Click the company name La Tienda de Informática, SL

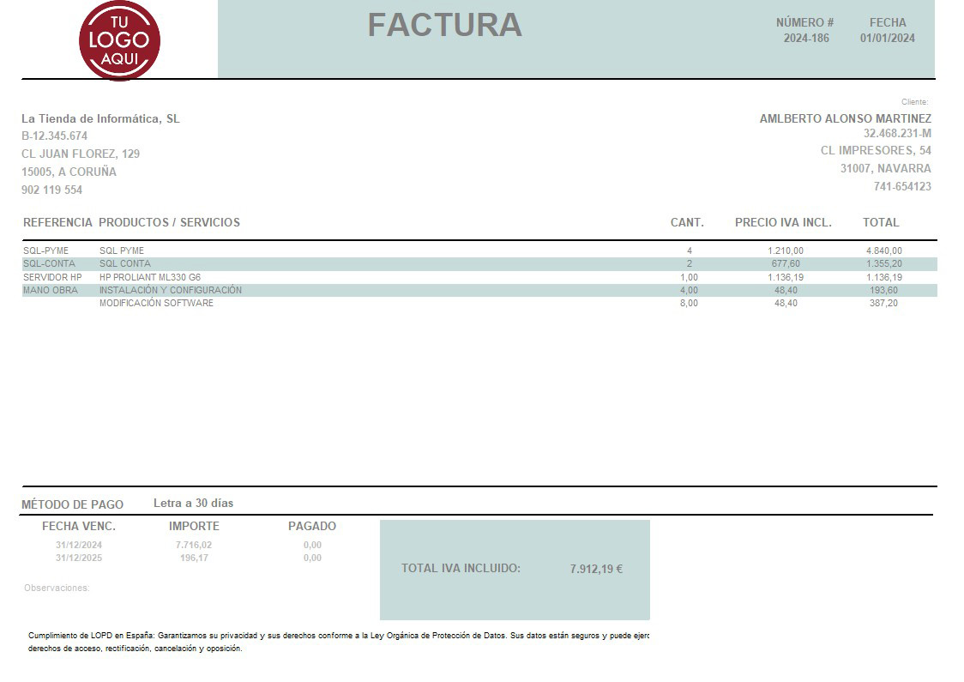[102, 118]
